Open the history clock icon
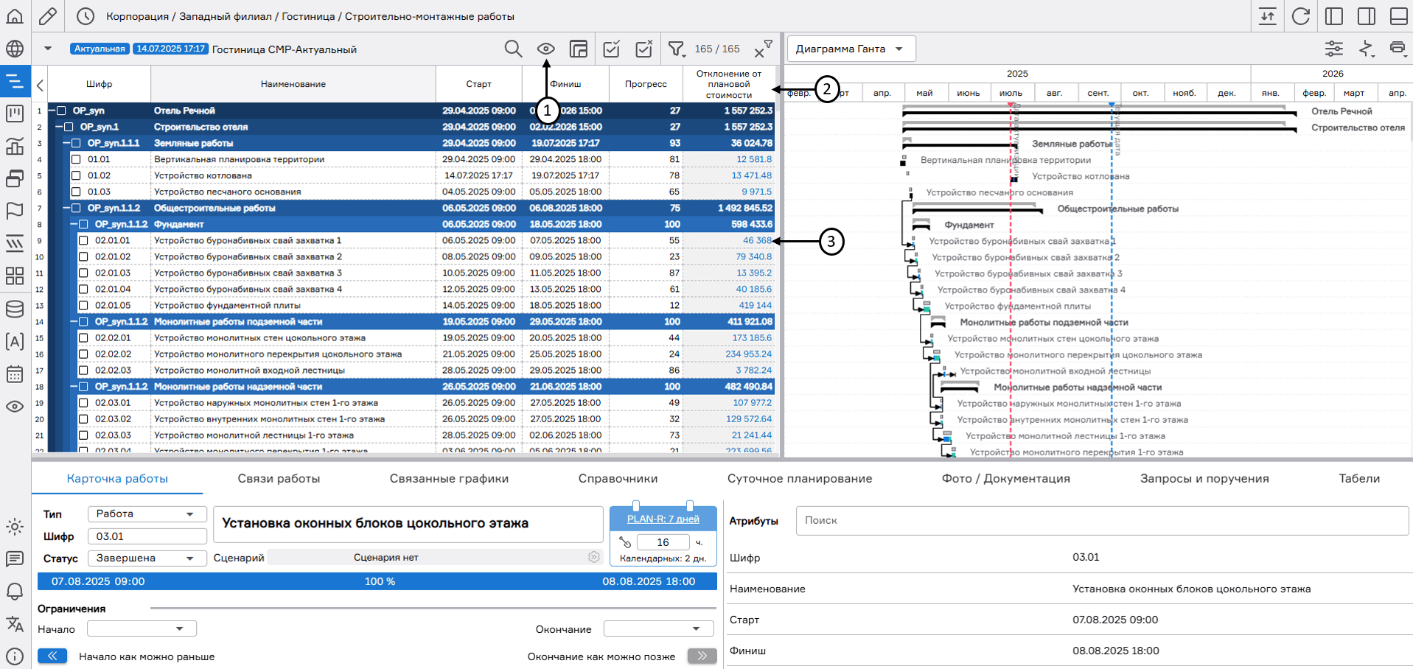 [86, 16]
